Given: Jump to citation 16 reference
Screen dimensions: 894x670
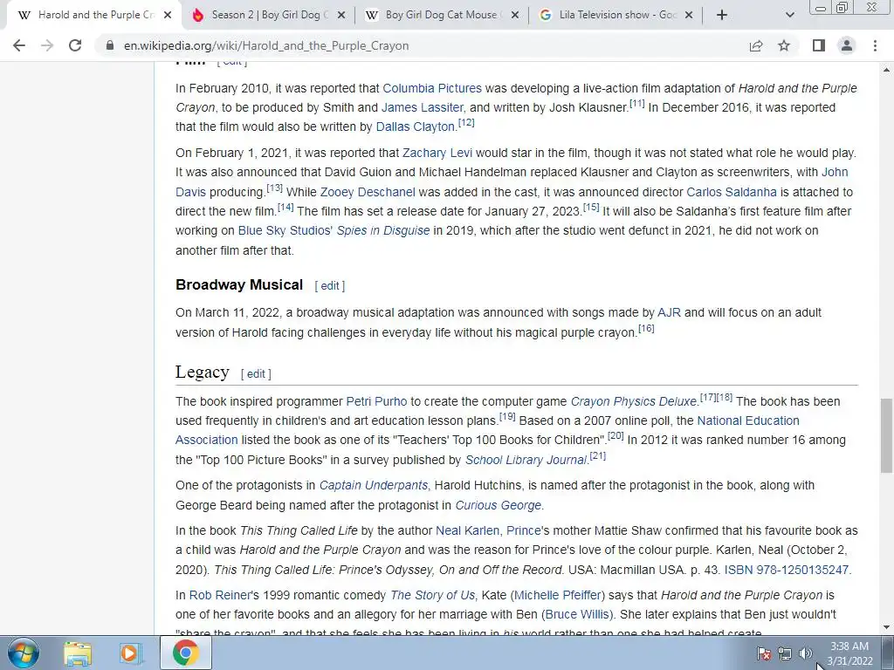Looking at the screenshot, I should (x=646, y=329).
